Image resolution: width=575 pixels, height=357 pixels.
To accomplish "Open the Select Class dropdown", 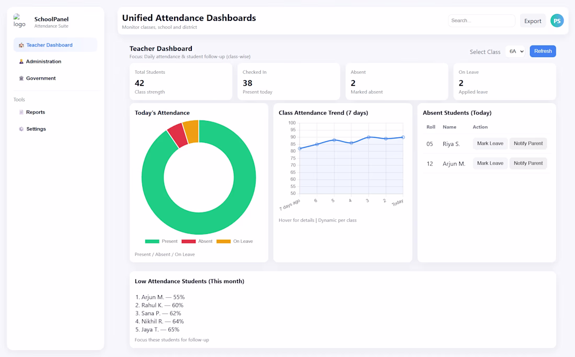I will (516, 51).
